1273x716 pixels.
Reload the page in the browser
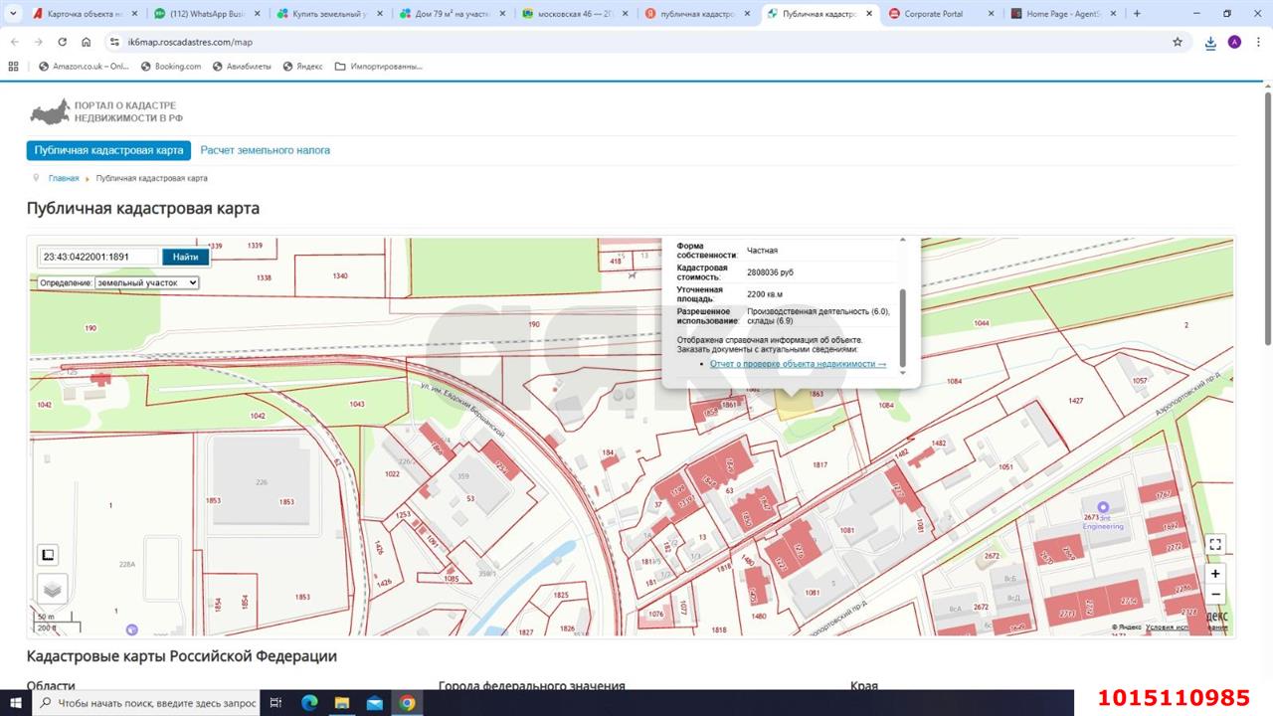pyautogui.click(x=63, y=42)
